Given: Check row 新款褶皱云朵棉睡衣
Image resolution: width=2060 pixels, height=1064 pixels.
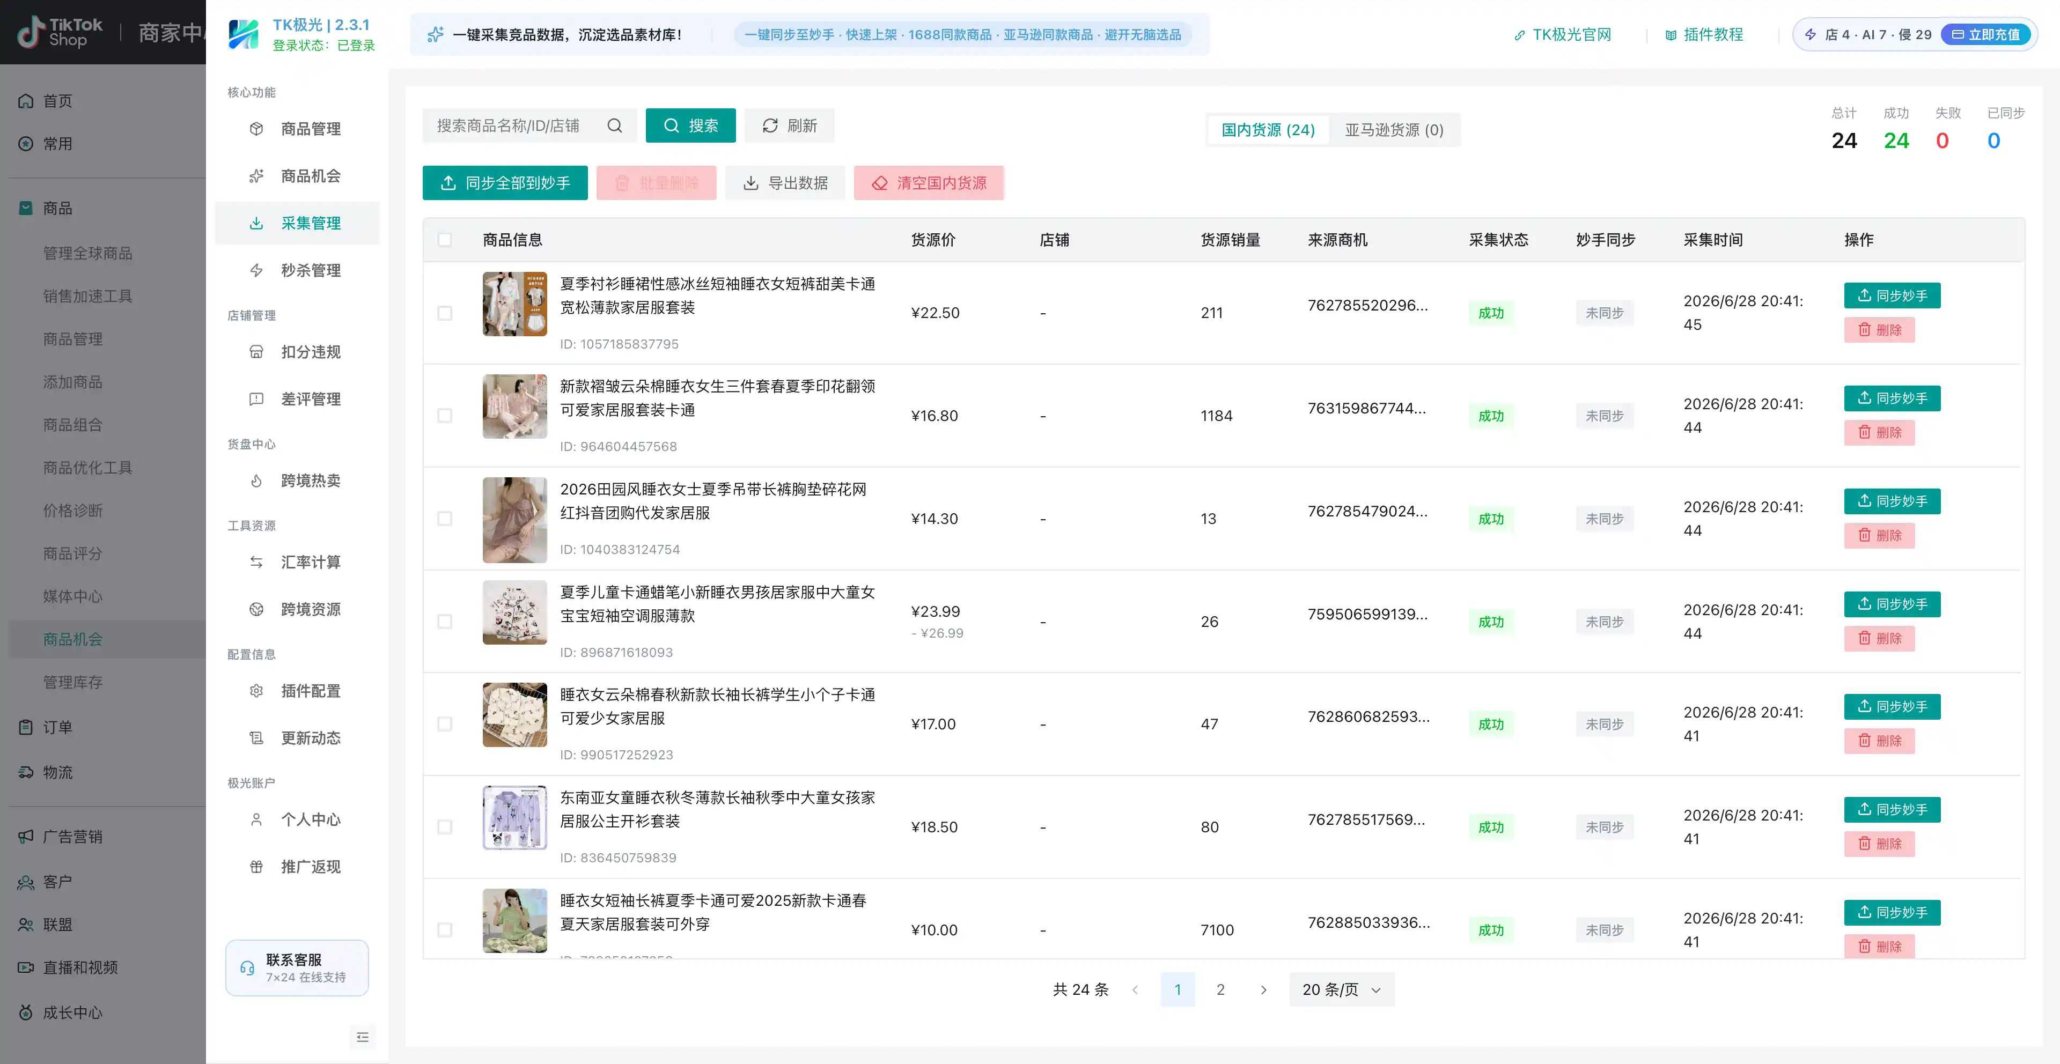Looking at the screenshot, I should click(x=445, y=416).
